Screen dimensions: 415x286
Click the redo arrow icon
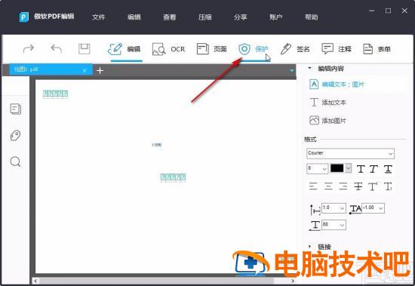click(29, 49)
